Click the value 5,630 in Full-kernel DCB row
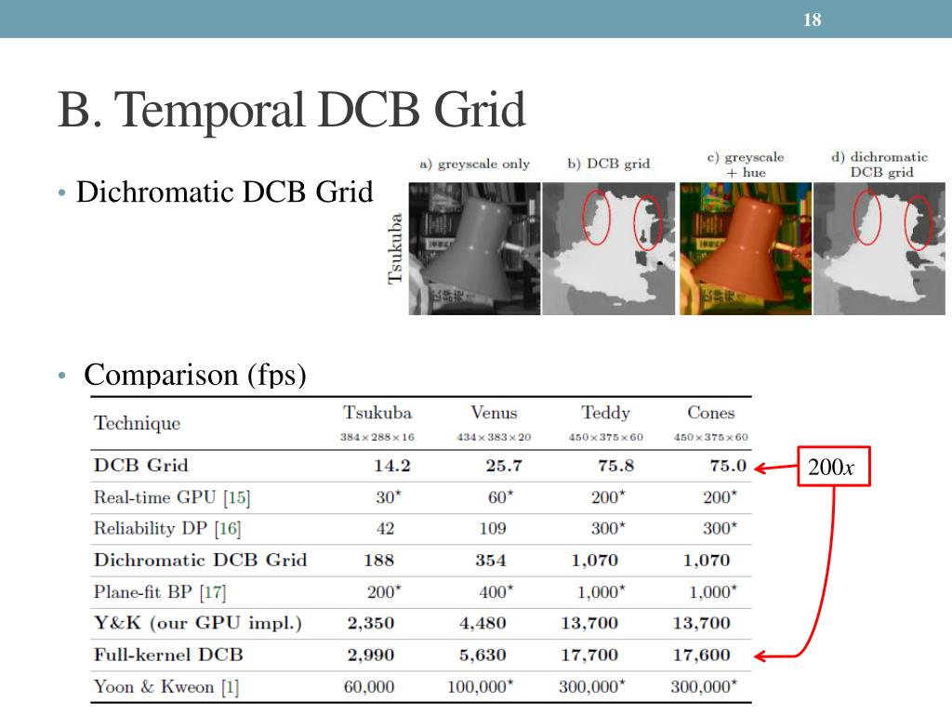Viewport: 952px width, 714px height. (x=483, y=655)
